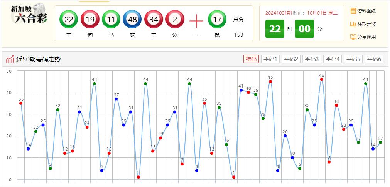Click the special number ball 17
Screen dimensions: 390x187
pyautogui.click(x=217, y=20)
